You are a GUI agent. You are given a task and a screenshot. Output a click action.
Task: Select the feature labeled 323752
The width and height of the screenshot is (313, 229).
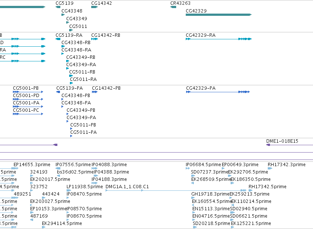pyautogui.click(x=39, y=187)
